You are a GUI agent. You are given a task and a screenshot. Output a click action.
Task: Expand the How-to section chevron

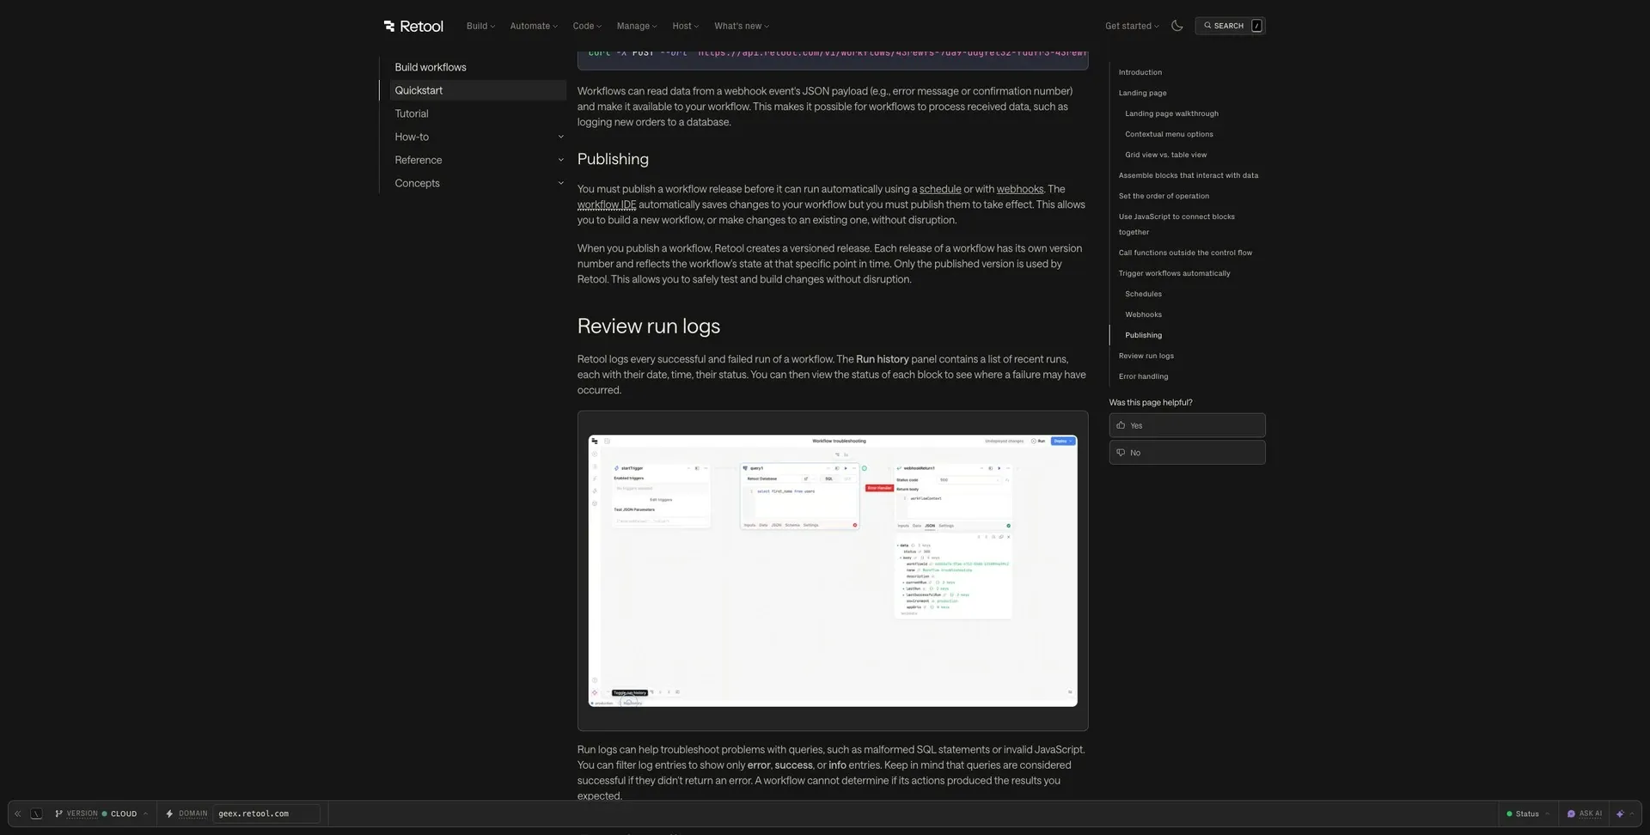[560, 137]
